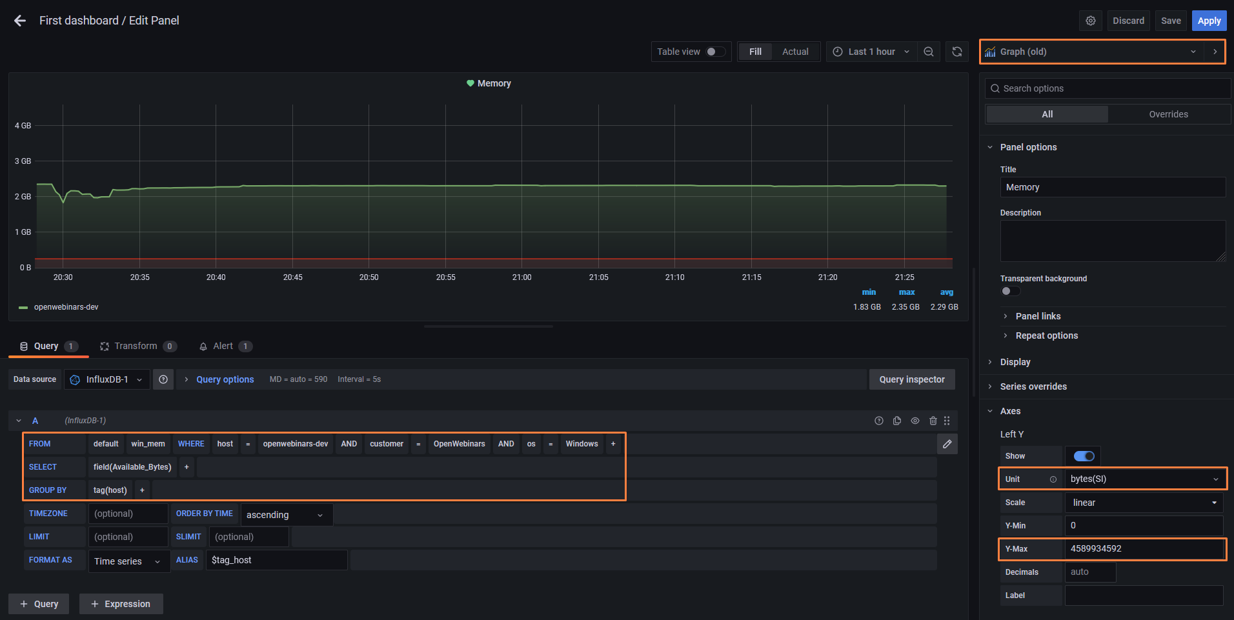Screen dimensions: 1234x620
Task: Hide query A with eye icon
Action: pyautogui.click(x=915, y=420)
